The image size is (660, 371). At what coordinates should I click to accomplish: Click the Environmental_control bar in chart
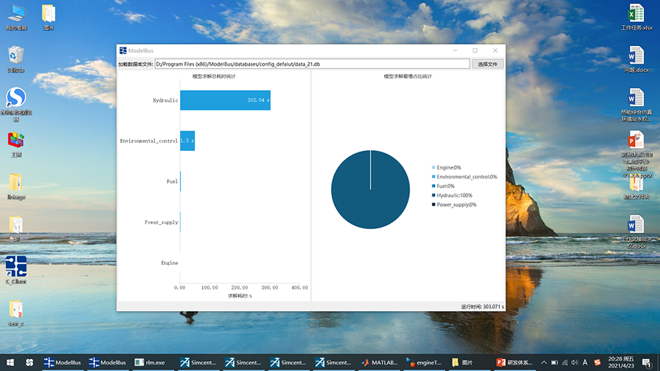coord(187,140)
